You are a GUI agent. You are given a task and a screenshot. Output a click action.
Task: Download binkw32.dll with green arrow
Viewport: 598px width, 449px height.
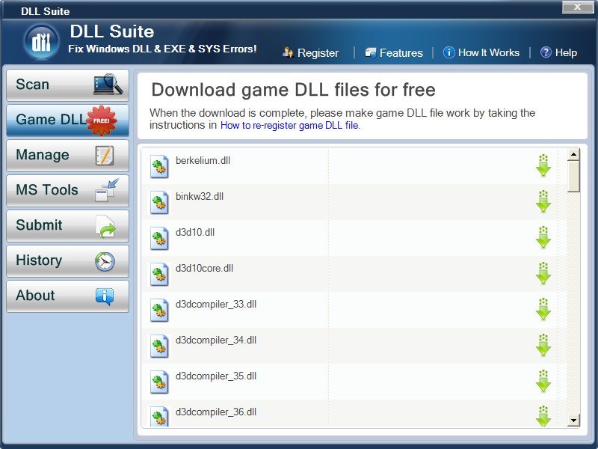click(543, 201)
